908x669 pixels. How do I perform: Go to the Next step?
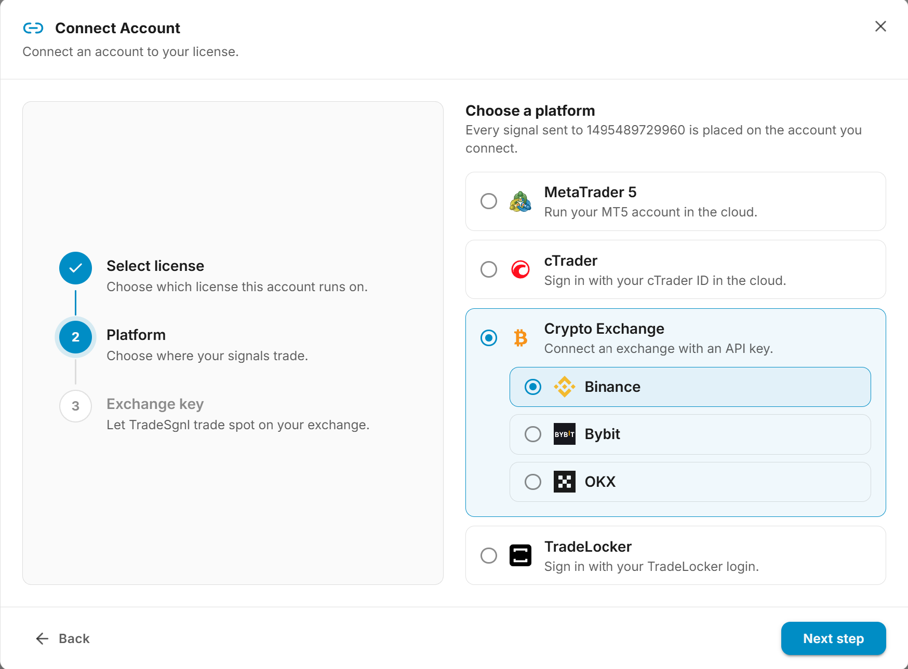833,638
